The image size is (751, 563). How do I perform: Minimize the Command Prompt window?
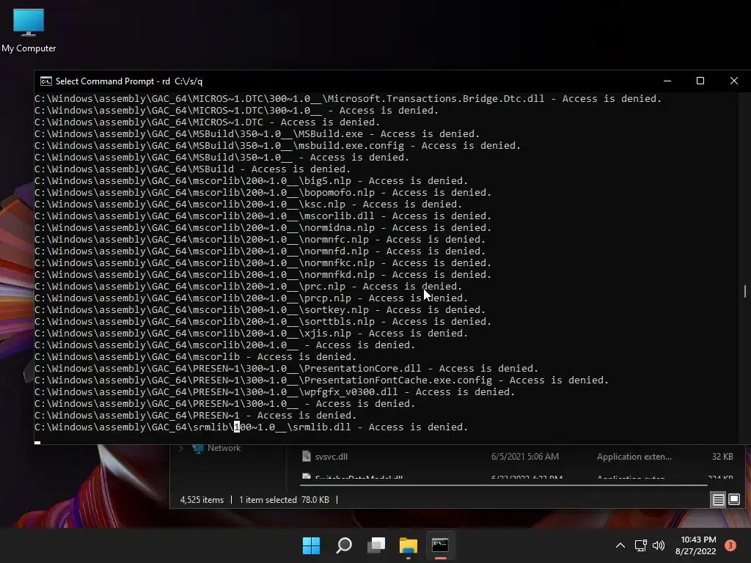(x=667, y=81)
